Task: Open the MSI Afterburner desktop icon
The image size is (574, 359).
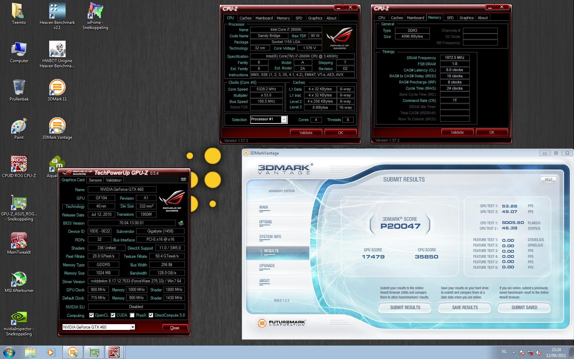Action: click(19, 282)
